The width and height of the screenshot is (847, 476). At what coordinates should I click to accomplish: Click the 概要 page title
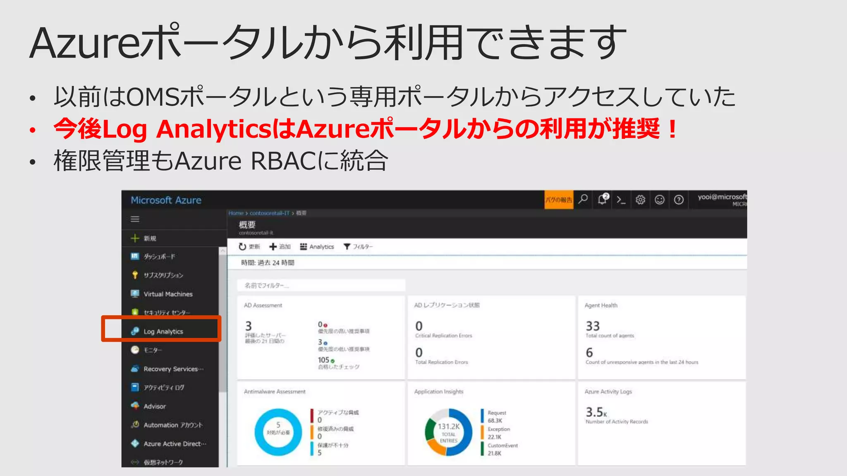pyautogui.click(x=247, y=225)
